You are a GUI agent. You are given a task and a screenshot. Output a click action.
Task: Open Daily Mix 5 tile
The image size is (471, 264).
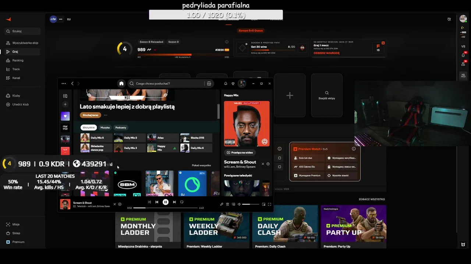point(96,138)
